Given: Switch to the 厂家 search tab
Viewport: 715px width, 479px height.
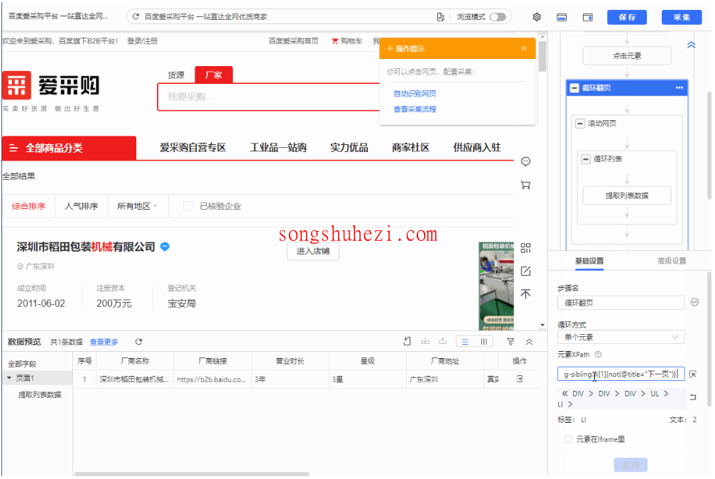Looking at the screenshot, I should (x=214, y=75).
